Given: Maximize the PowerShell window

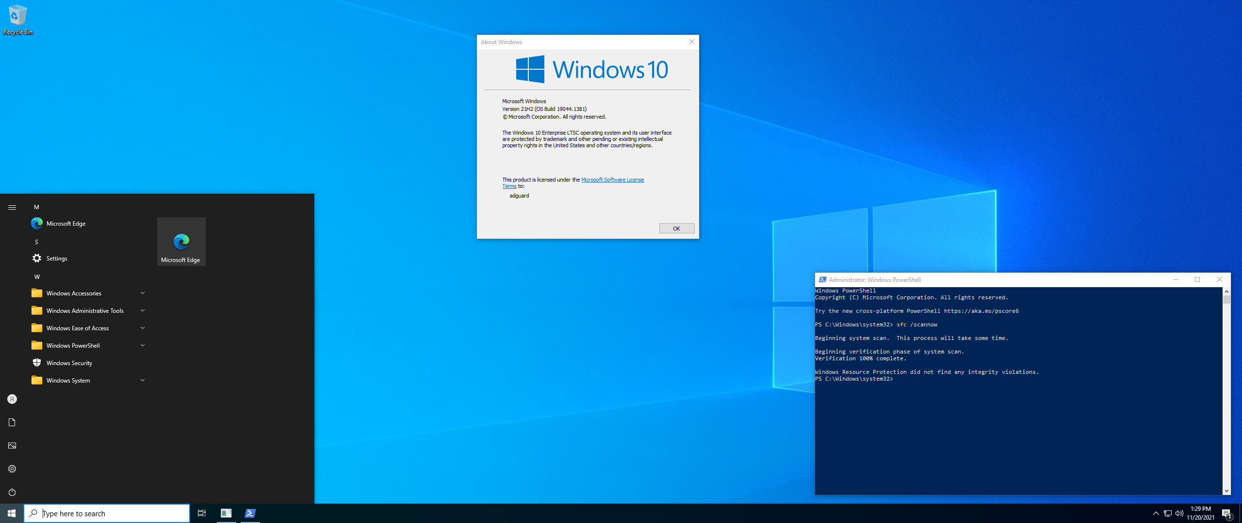Looking at the screenshot, I should pos(1197,279).
